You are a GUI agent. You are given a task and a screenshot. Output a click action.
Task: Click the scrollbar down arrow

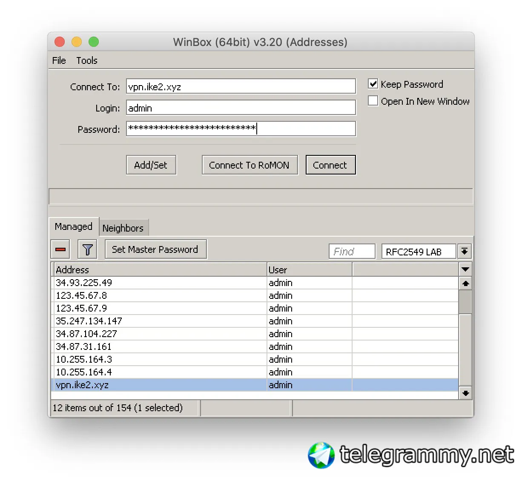pyautogui.click(x=465, y=393)
